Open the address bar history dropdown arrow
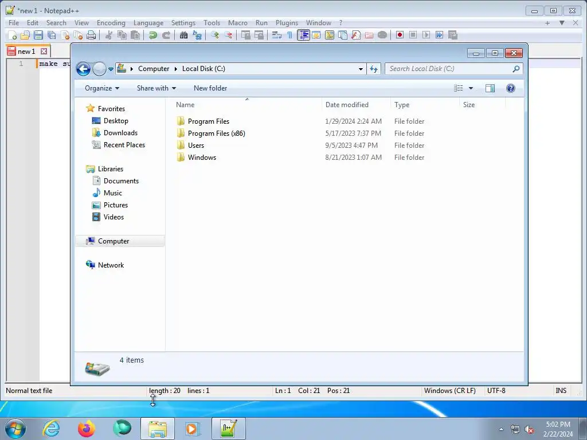Viewport: 587px width, 440px height. pos(361,69)
